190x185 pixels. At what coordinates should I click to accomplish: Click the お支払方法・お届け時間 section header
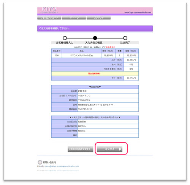point(95,117)
